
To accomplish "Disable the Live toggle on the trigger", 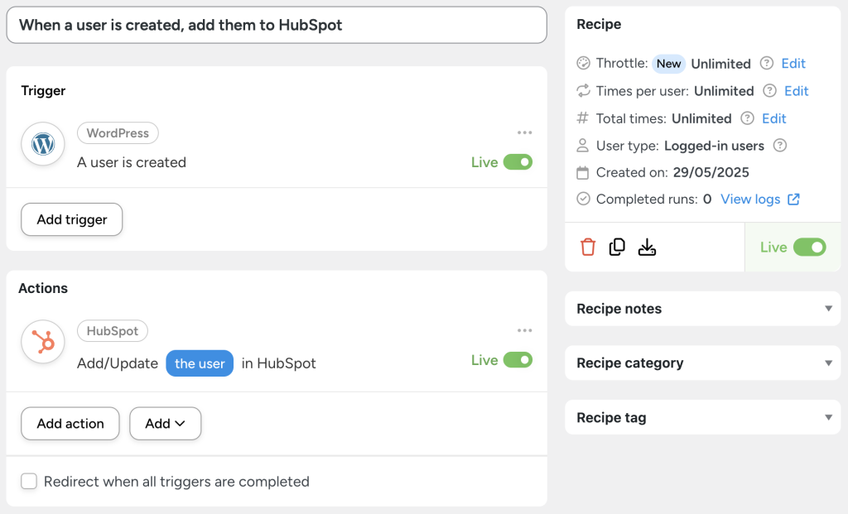I will [x=518, y=162].
